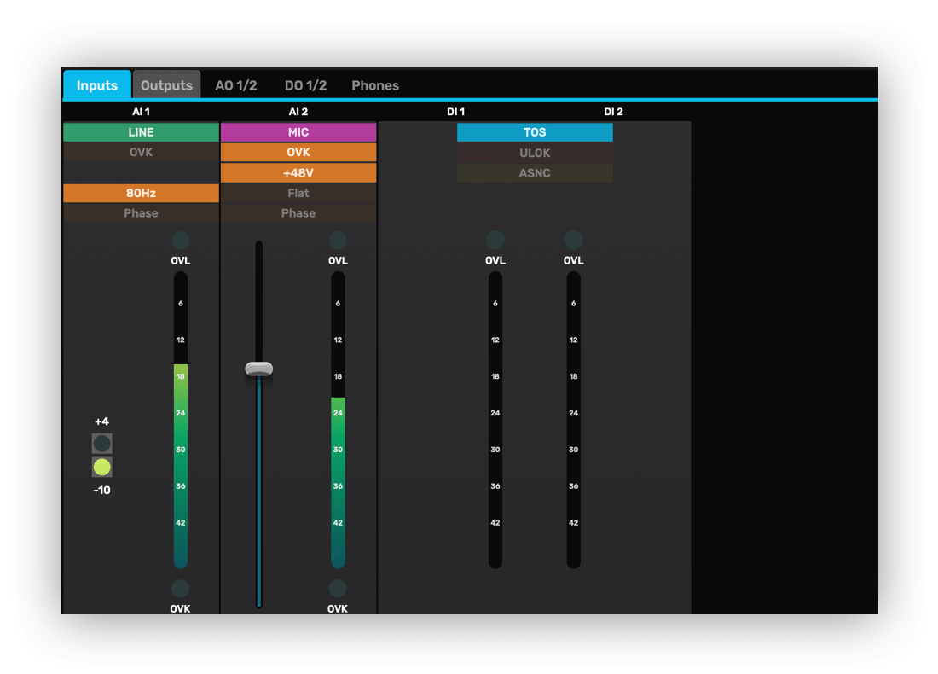Open the Outputs tab
938x674 pixels.
(166, 85)
